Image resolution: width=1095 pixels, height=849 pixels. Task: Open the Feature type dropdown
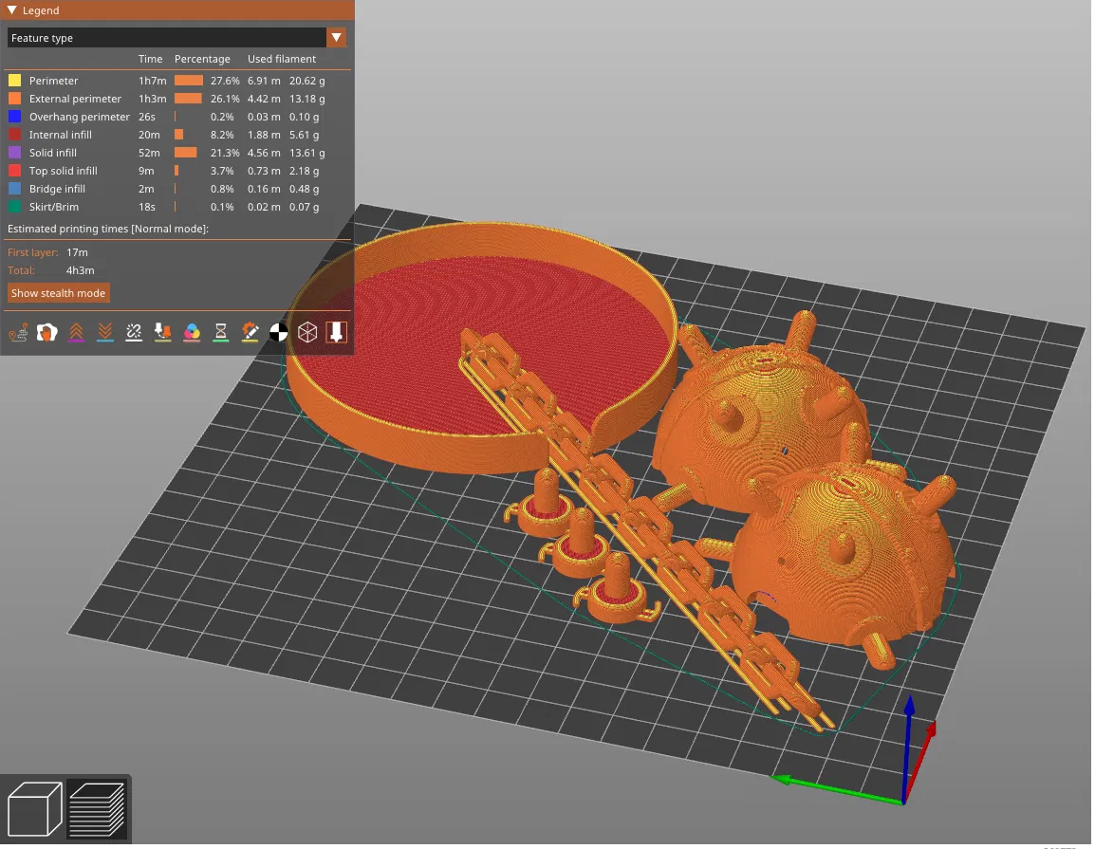176,38
